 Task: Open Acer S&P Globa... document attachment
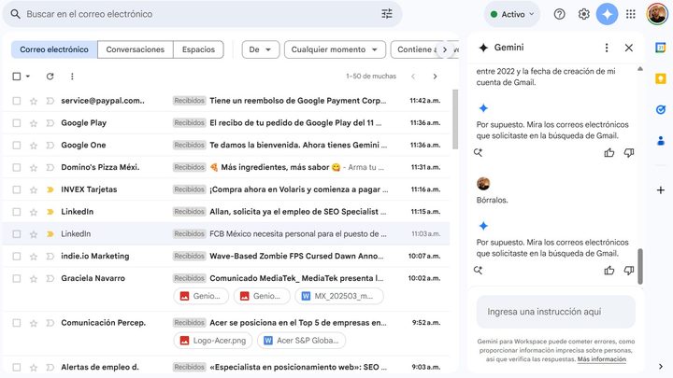(x=302, y=341)
